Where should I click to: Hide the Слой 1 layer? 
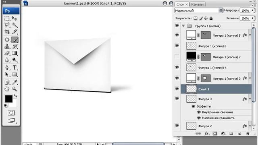[x=177, y=89]
